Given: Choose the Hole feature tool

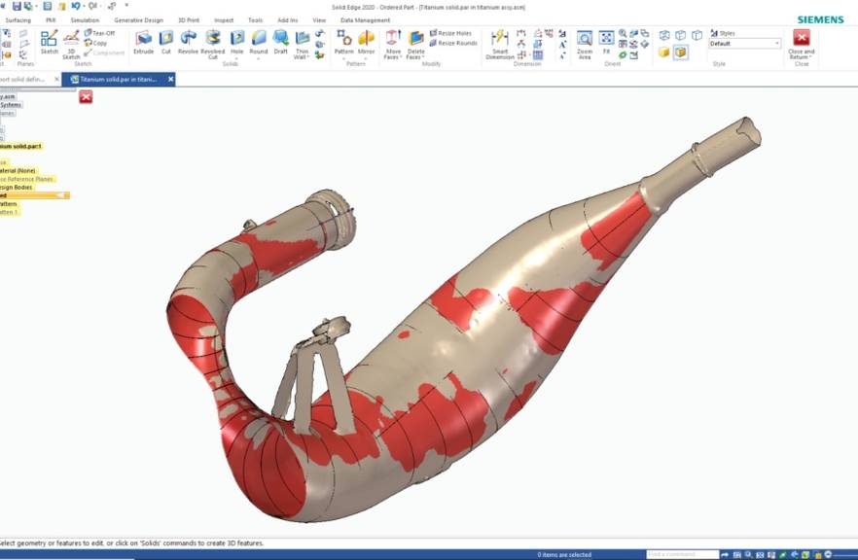Looking at the screenshot, I should pyautogui.click(x=236, y=42).
